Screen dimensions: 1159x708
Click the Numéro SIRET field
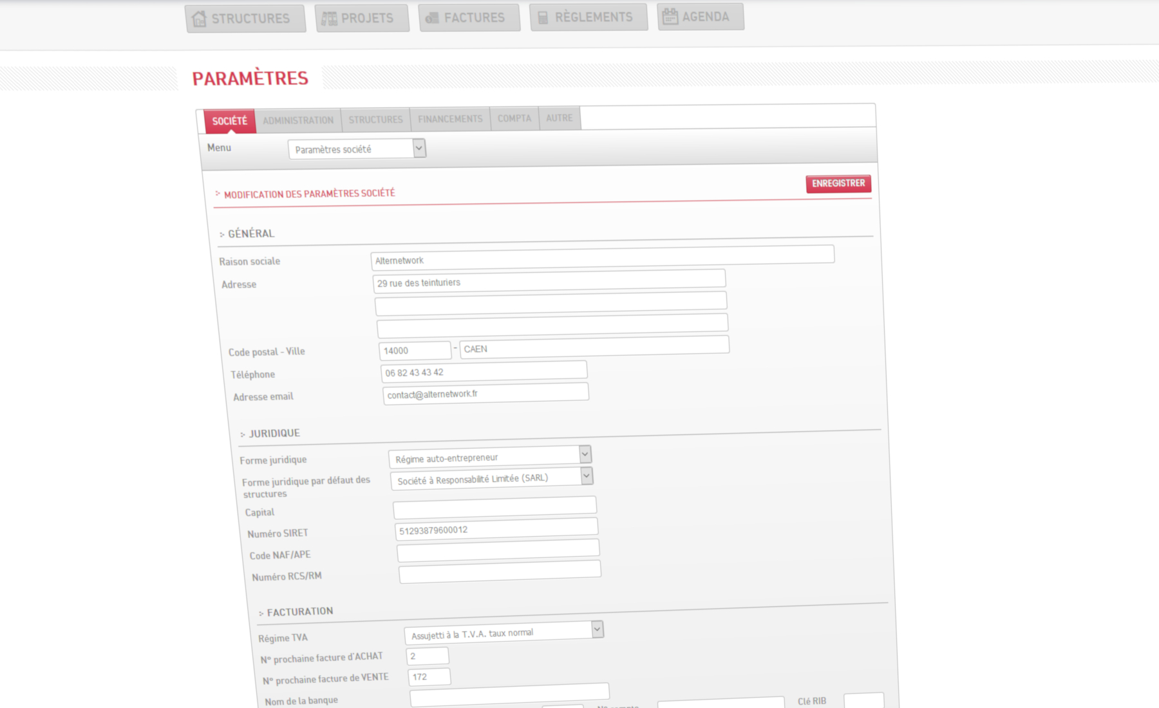tap(496, 528)
